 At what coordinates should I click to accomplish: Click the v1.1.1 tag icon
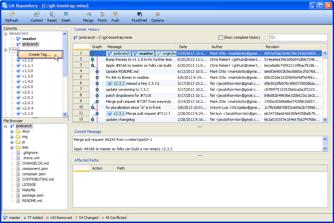tap(18, 65)
